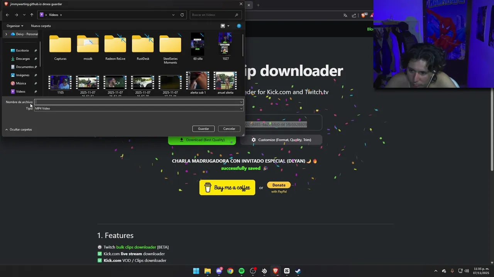Click the PayPal Donate button
This screenshot has height=277, width=494.
tap(279, 185)
